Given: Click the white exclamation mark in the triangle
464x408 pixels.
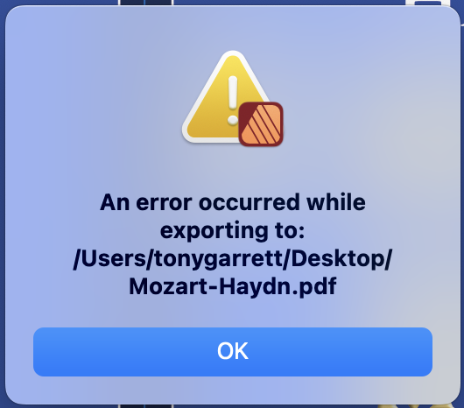Looking at the screenshot, I should pyautogui.click(x=233, y=100).
